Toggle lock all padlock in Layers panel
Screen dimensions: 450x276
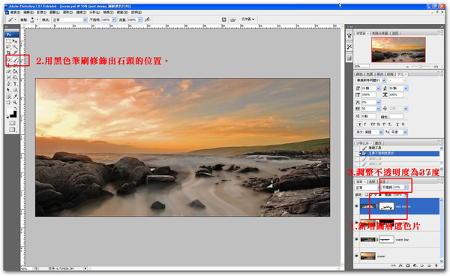[x=380, y=195]
